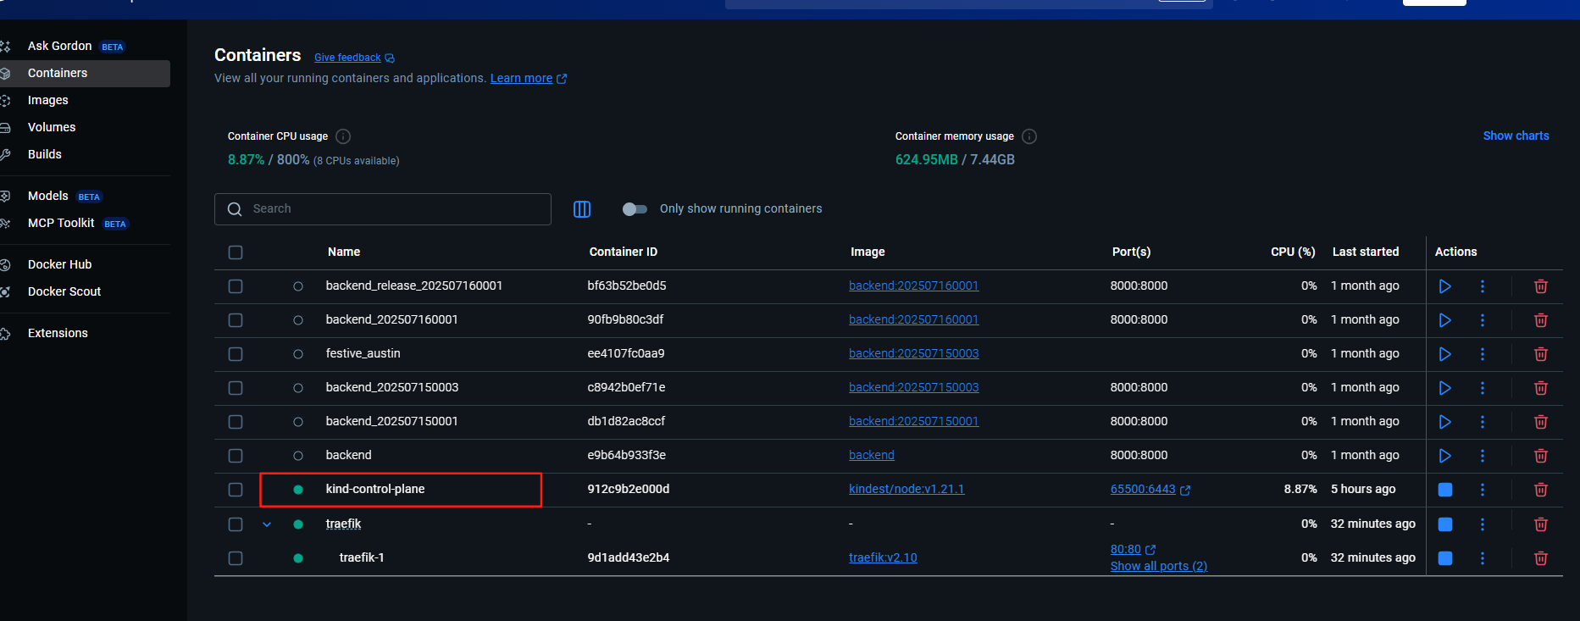The width and height of the screenshot is (1580, 621).
Task: Go to Volumes in the sidebar
Action: [85, 127]
